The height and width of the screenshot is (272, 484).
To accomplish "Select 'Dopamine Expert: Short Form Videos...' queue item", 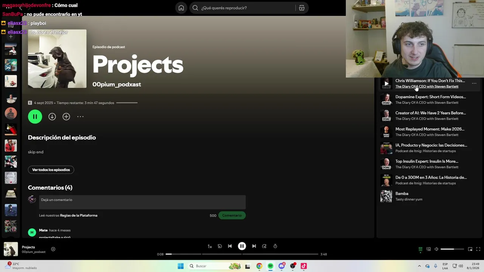I will pyautogui.click(x=430, y=99).
